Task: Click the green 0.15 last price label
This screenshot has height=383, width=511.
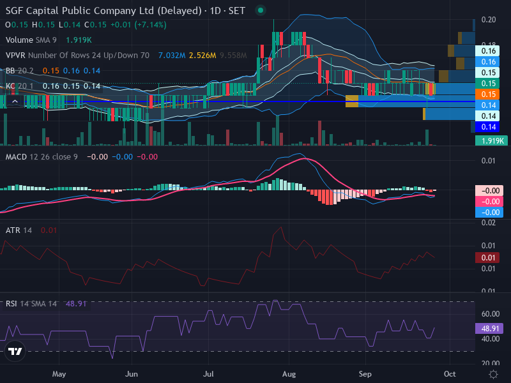Action: point(487,84)
